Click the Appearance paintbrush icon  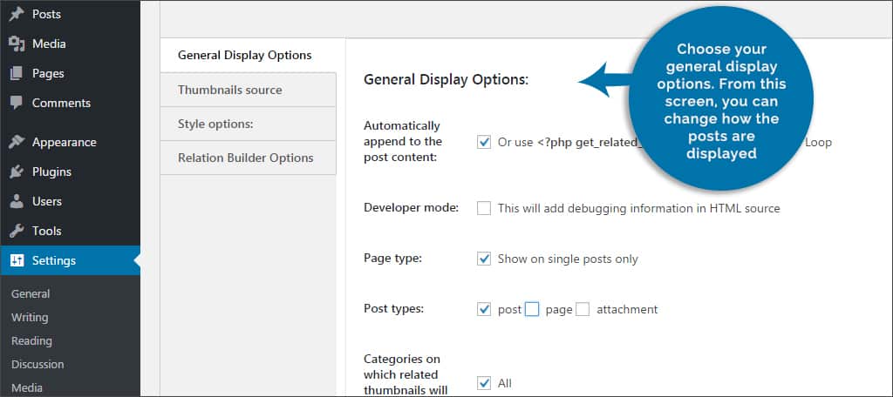click(17, 142)
